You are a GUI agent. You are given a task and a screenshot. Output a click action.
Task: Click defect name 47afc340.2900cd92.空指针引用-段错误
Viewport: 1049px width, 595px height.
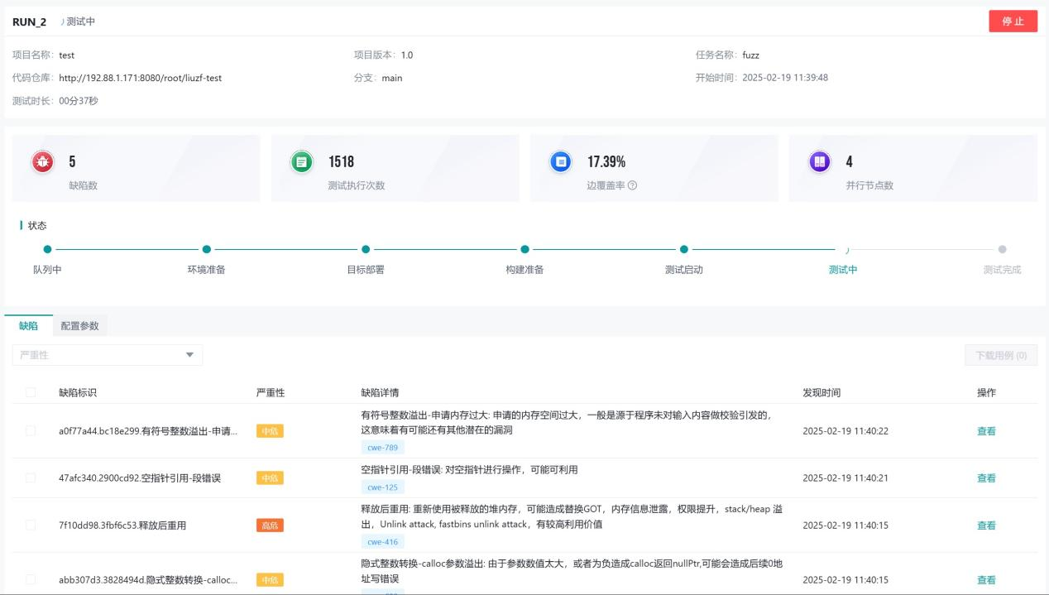click(x=140, y=478)
